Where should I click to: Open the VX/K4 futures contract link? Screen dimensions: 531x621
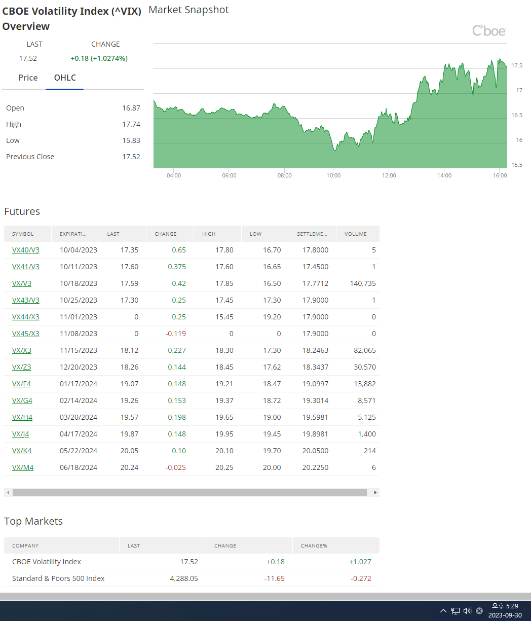pyautogui.click(x=22, y=451)
